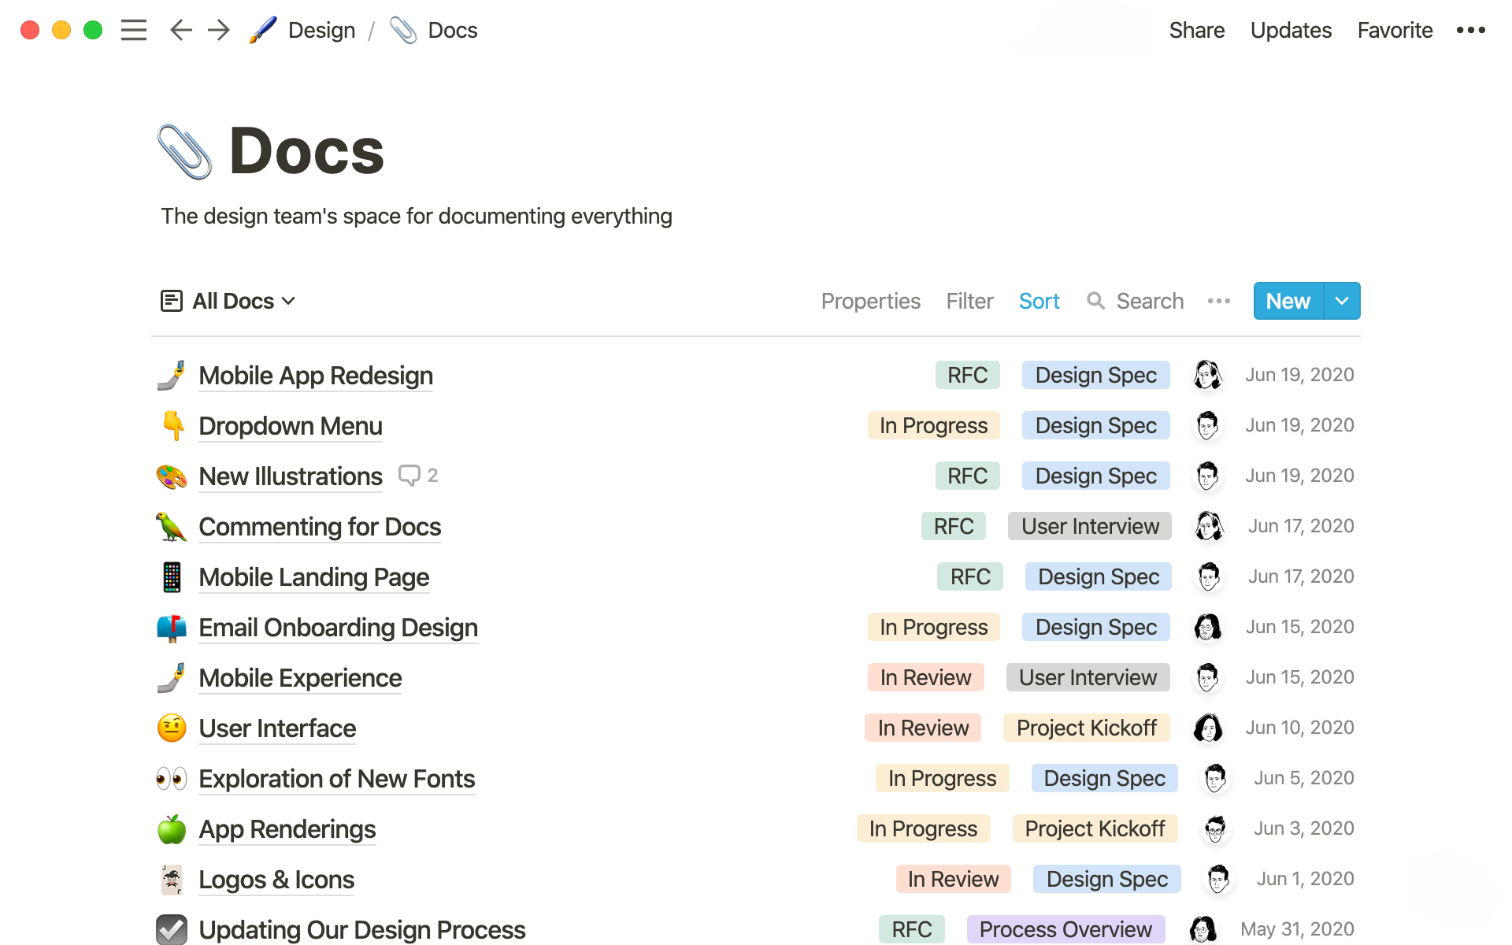The height and width of the screenshot is (945, 1512).
Task: Click the Project Kickoff tag on User Interface
Action: (x=1087, y=728)
